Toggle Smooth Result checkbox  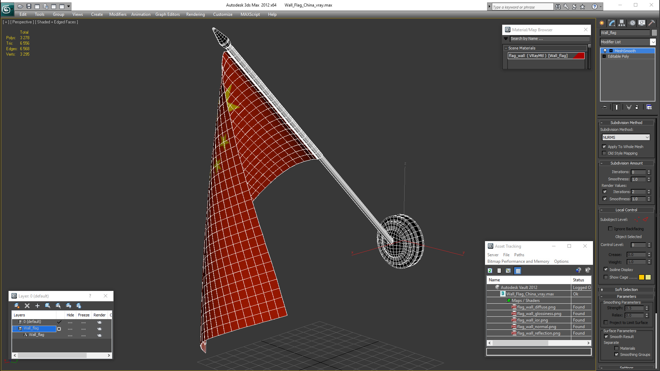click(606, 337)
